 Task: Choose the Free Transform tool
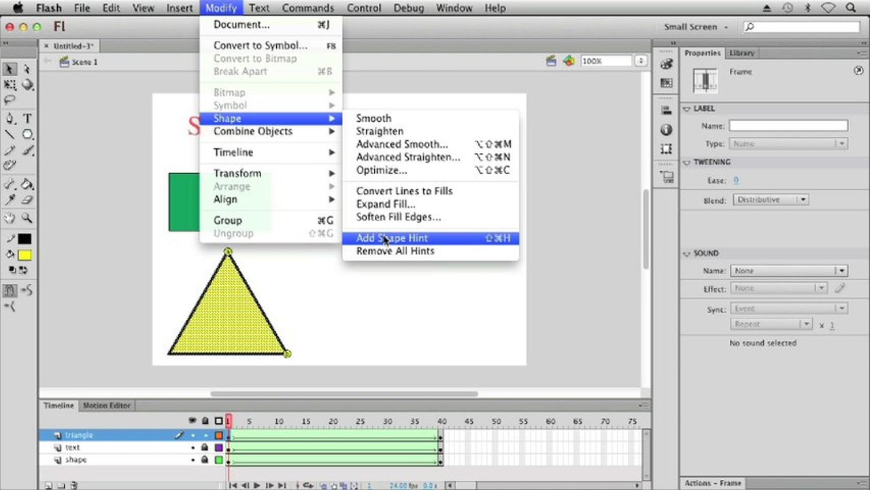[x=10, y=85]
